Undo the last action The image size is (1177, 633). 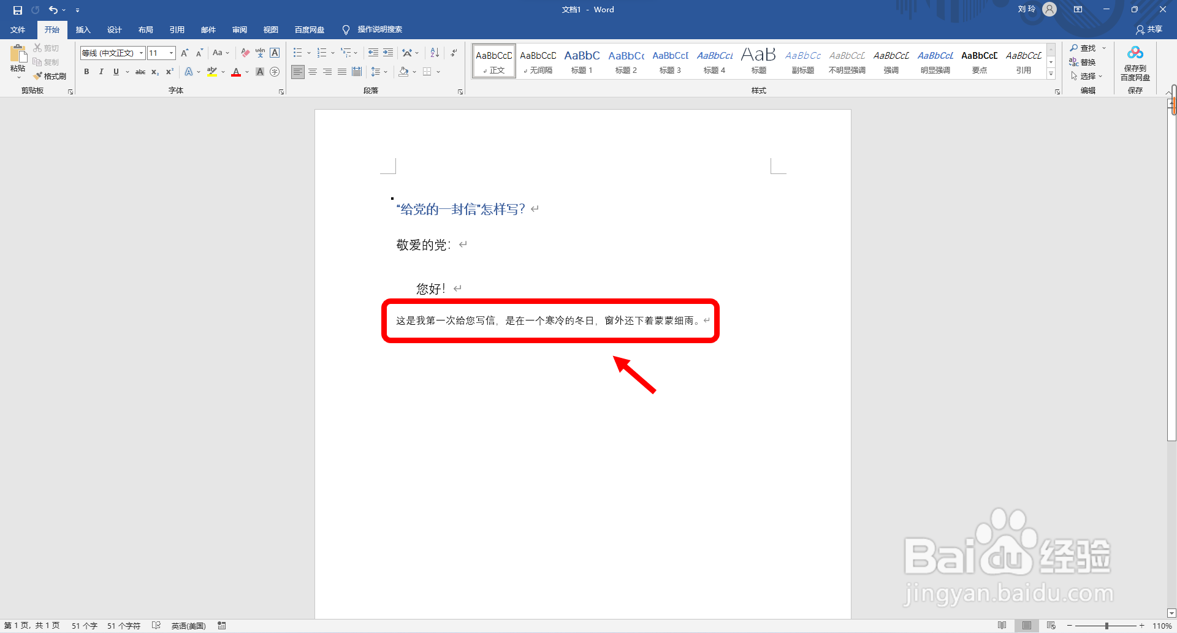point(53,10)
